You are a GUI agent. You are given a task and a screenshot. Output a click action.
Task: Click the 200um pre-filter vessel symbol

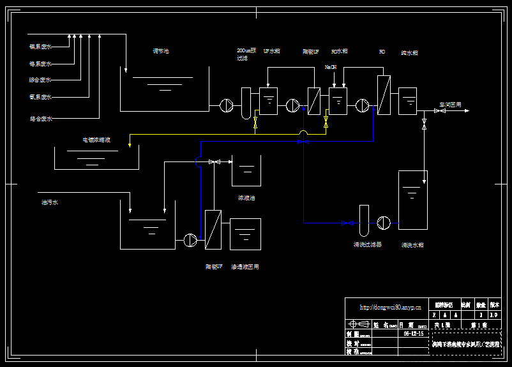(246, 103)
